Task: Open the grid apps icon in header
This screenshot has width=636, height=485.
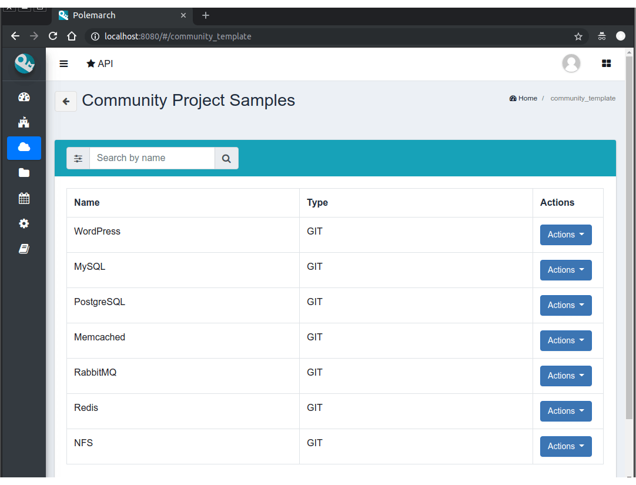Action: tap(607, 63)
